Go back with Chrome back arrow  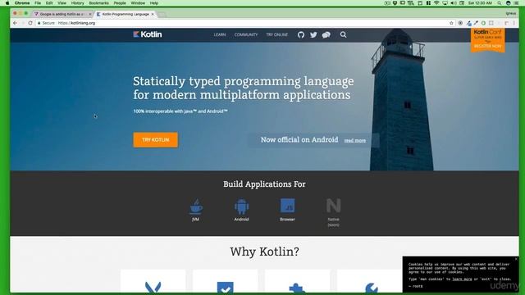pyautogui.click(x=15, y=23)
